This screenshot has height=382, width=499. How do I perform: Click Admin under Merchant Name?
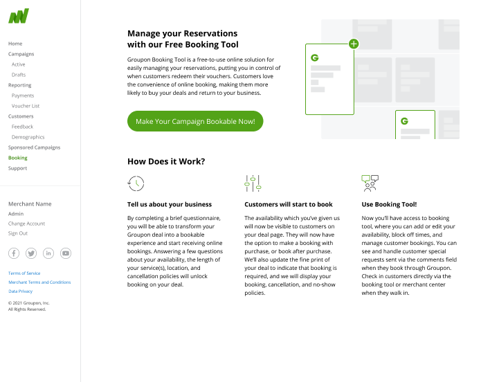coord(16,214)
